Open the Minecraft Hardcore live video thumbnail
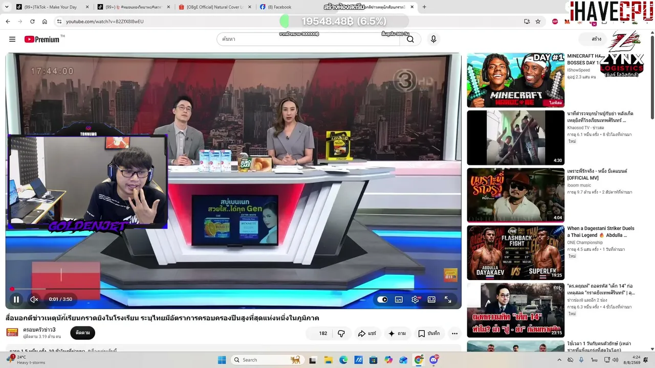Viewport: 655px width, 368px height. [515, 80]
